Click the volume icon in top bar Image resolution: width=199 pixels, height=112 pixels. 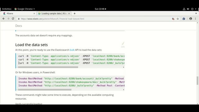click(188, 9)
